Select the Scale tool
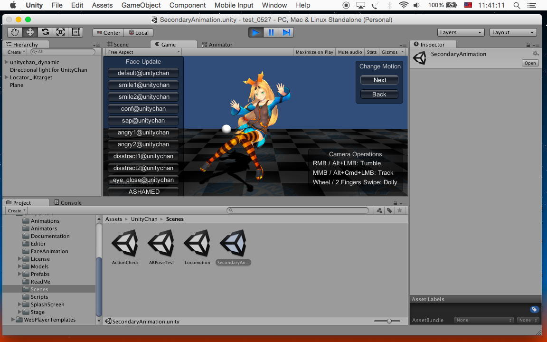 [x=60, y=32]
